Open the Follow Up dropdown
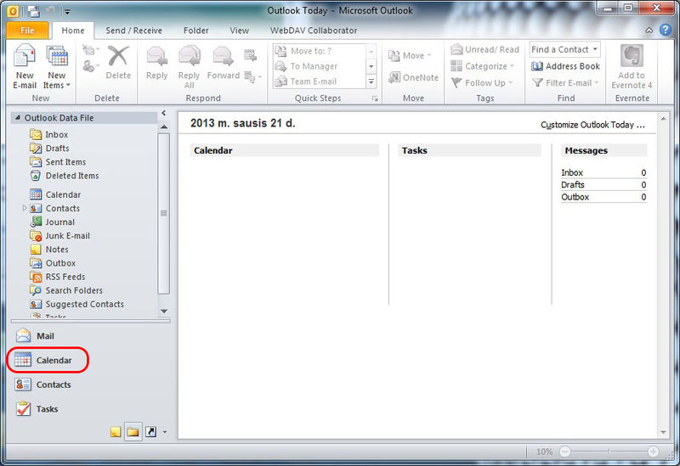The image size is (680, 466). point(481,82)
